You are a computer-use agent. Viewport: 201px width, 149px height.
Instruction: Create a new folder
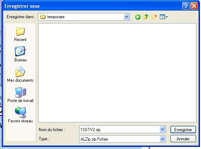click(x=154, y=17)
